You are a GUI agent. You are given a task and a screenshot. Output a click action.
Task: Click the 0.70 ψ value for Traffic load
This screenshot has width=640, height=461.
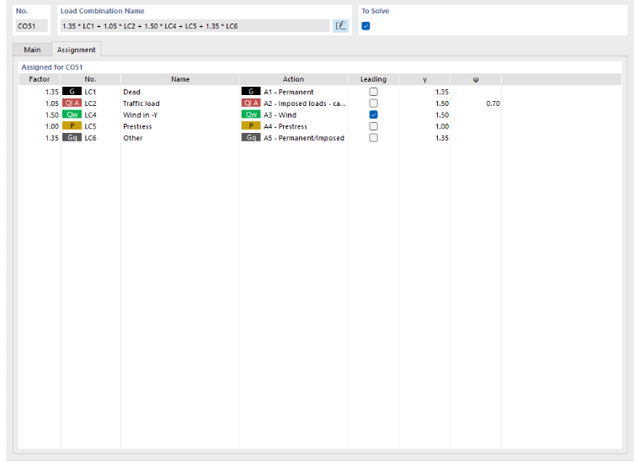[x=493, y=103]
